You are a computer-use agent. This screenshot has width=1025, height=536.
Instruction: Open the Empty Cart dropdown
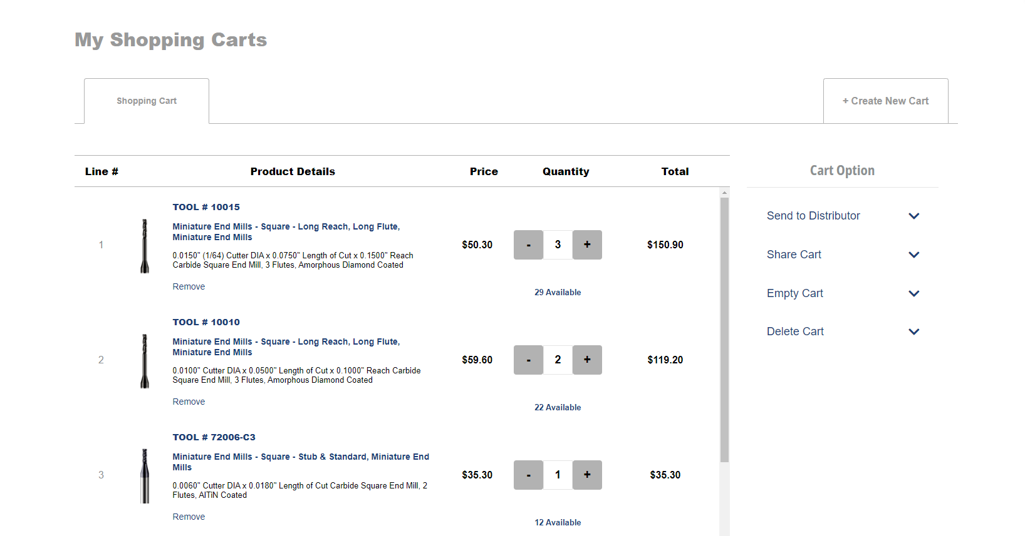pyautogui.click(x=913, y=293)
